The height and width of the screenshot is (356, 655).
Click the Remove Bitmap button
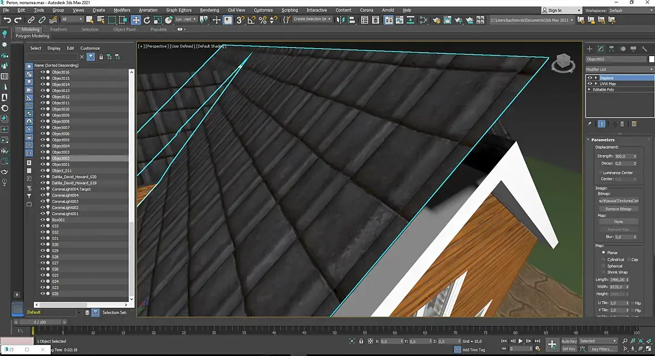tap(618, 209)
